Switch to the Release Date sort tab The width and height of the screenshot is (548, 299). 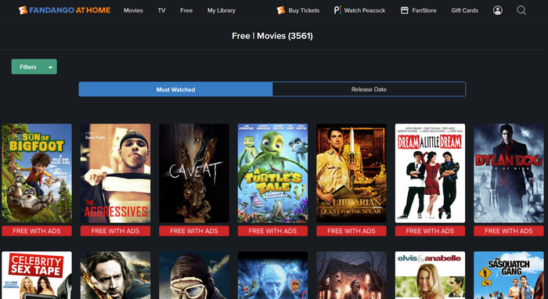click(369, 89)
